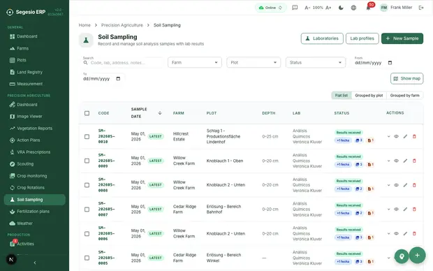Image resolution: width=433 pixels, height=271 pixels.
Task: Select the checkbox for SM-202605-0007
Action: click(x=87, y=210)
